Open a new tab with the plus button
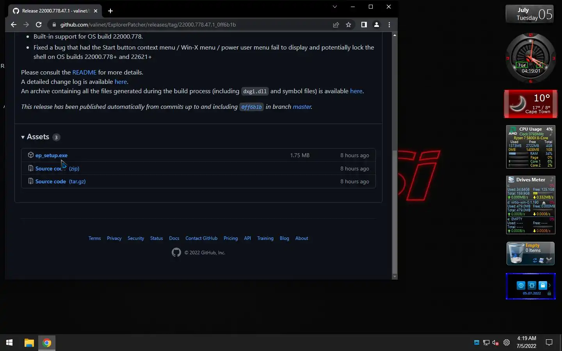 tap(110, 11)
